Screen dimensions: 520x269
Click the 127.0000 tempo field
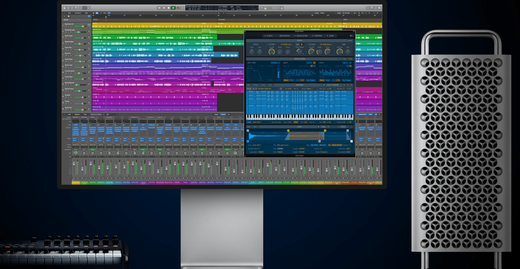click(x=222, y=7)
